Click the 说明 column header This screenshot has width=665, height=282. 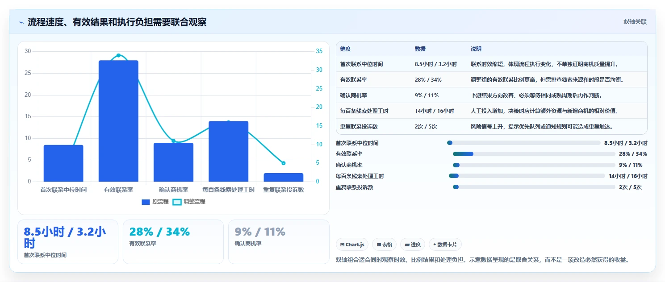[x=476, y=49]
